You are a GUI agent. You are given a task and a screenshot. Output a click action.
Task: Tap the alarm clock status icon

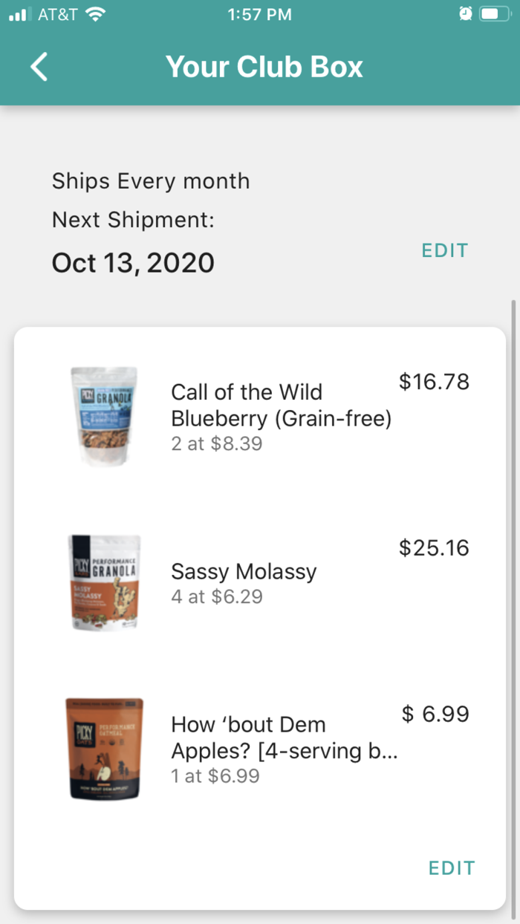(x=466, y=14)
